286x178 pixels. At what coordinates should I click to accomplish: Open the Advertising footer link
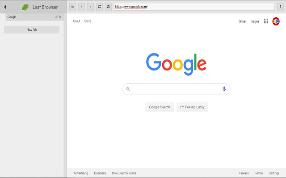[81, 173]
